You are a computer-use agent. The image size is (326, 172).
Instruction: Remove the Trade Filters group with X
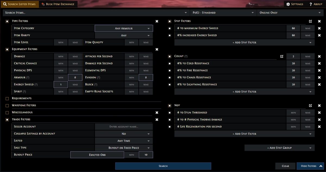(157, 120)
